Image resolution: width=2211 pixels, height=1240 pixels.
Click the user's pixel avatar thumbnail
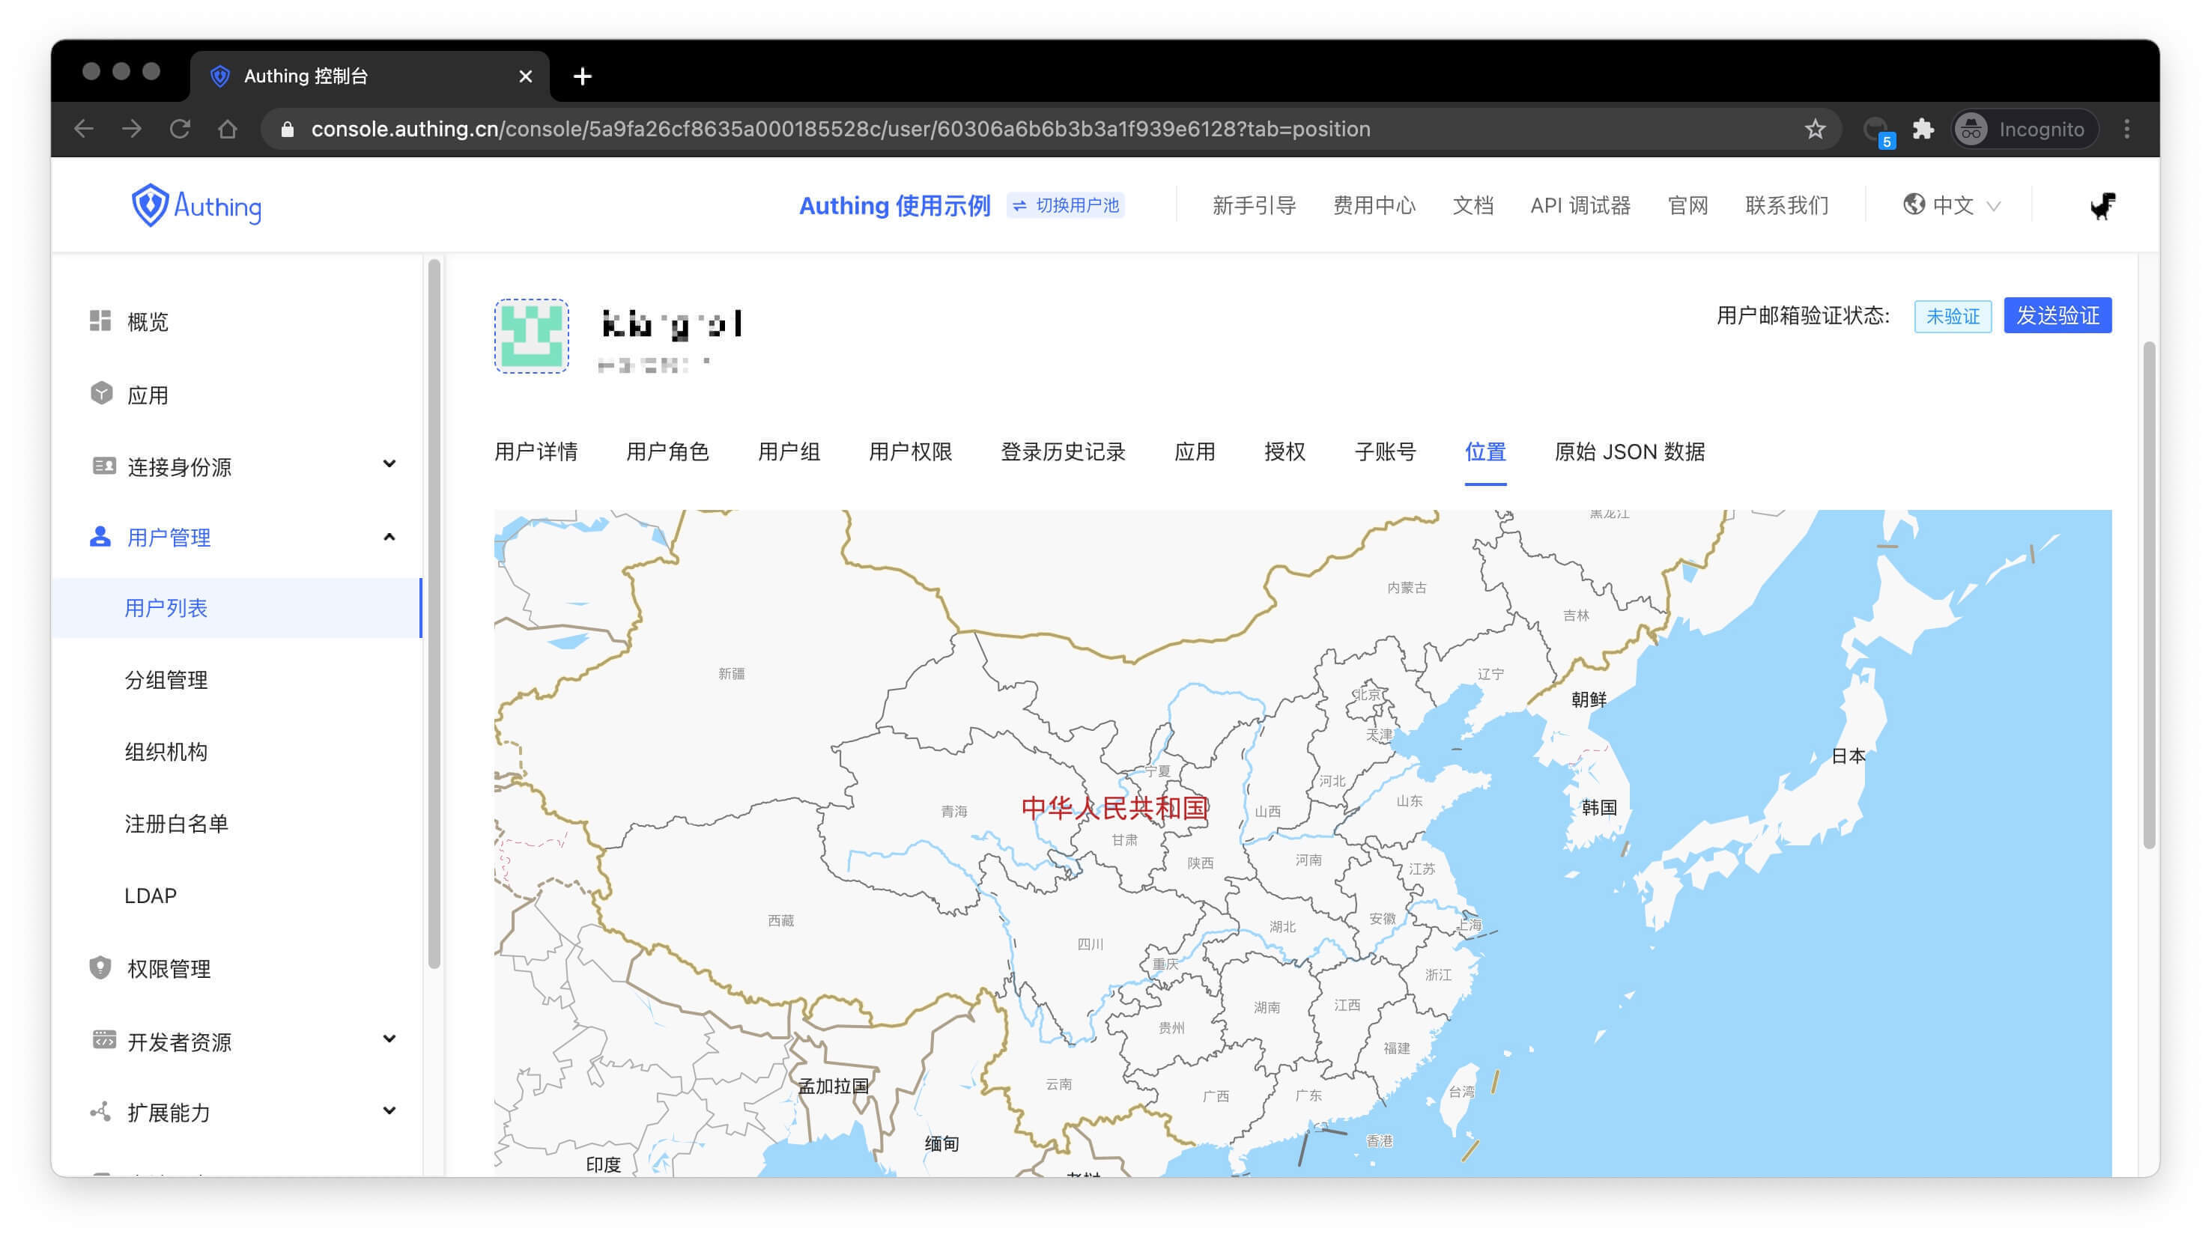point(531,336)
